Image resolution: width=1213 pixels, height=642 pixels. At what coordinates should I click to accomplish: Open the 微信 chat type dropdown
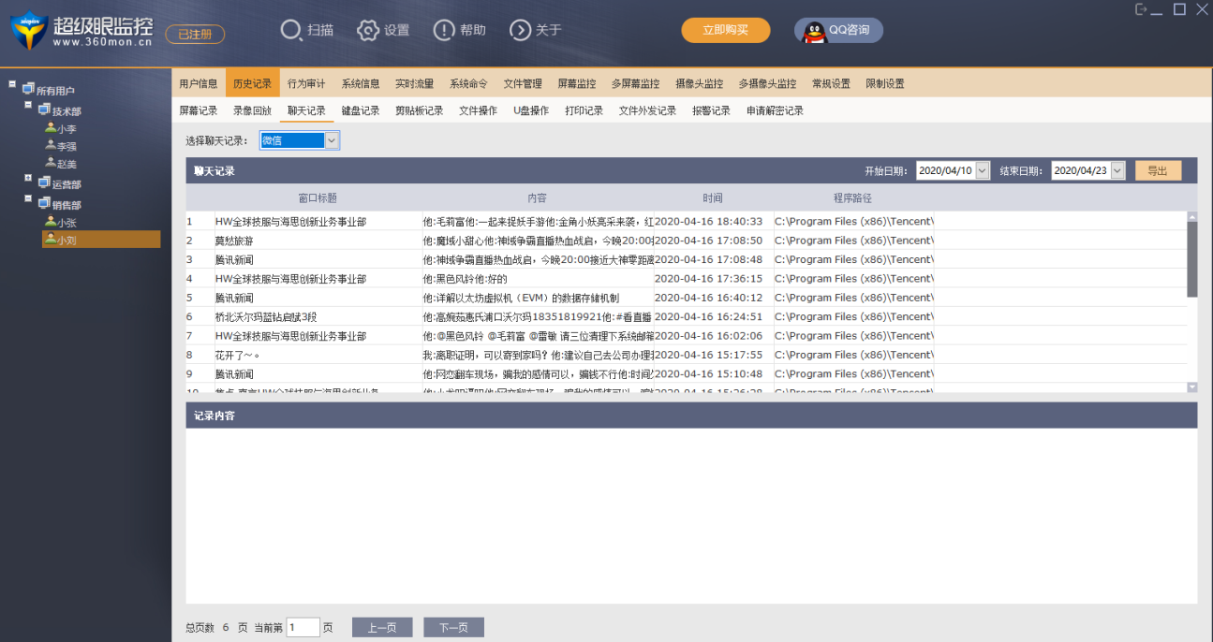pos(331,140)
